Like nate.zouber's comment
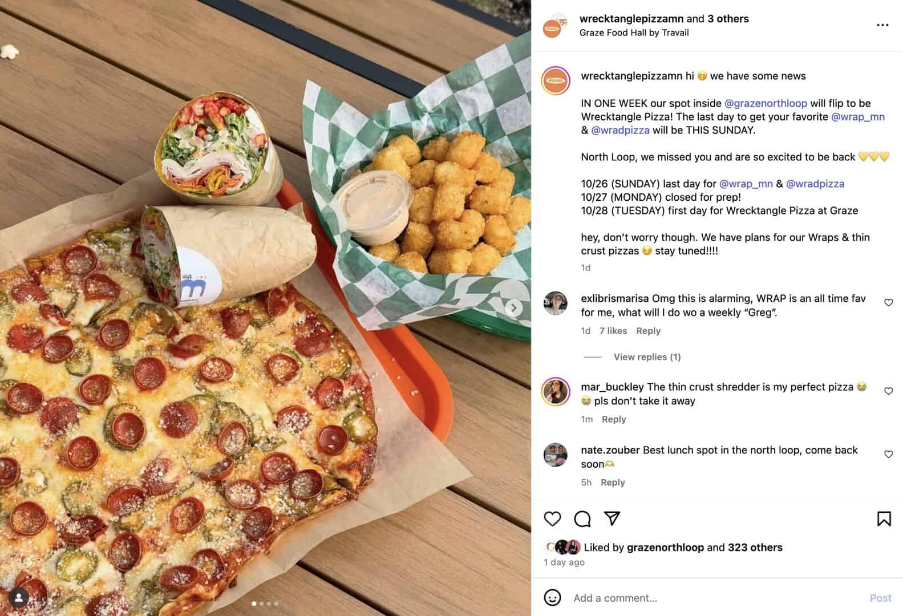Screen dimensions: 903x616 pyautogui.click(x=888, y=455)
